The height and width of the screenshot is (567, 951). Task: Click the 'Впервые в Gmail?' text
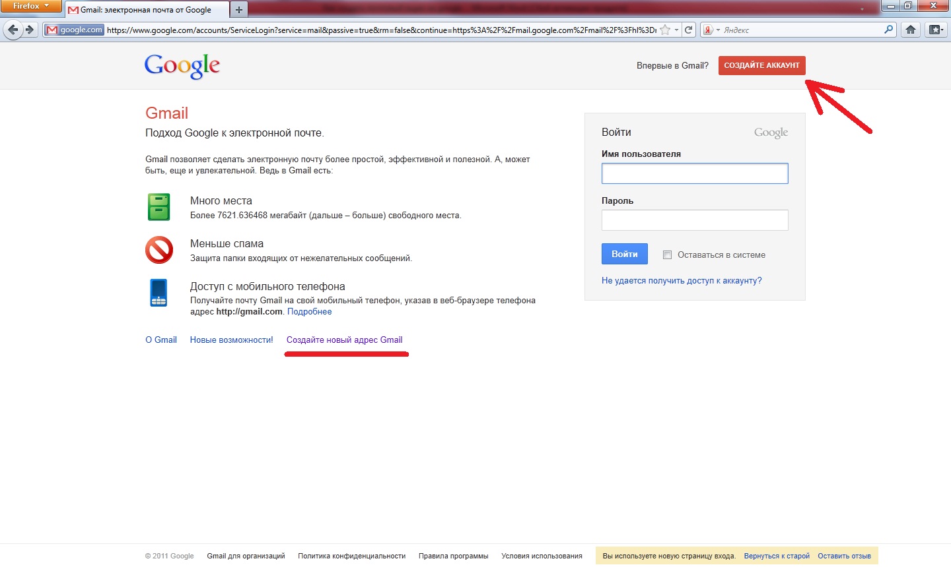[x=672, y=65]
